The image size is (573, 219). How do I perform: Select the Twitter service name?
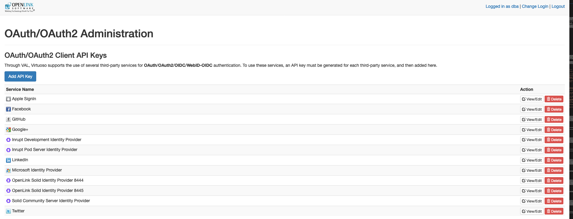click(18, 211)
